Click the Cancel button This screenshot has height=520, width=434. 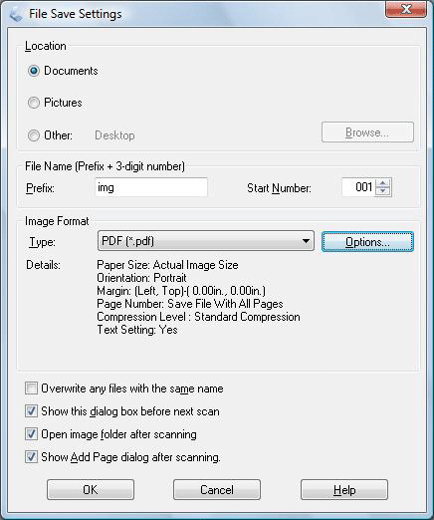point(217,489)
